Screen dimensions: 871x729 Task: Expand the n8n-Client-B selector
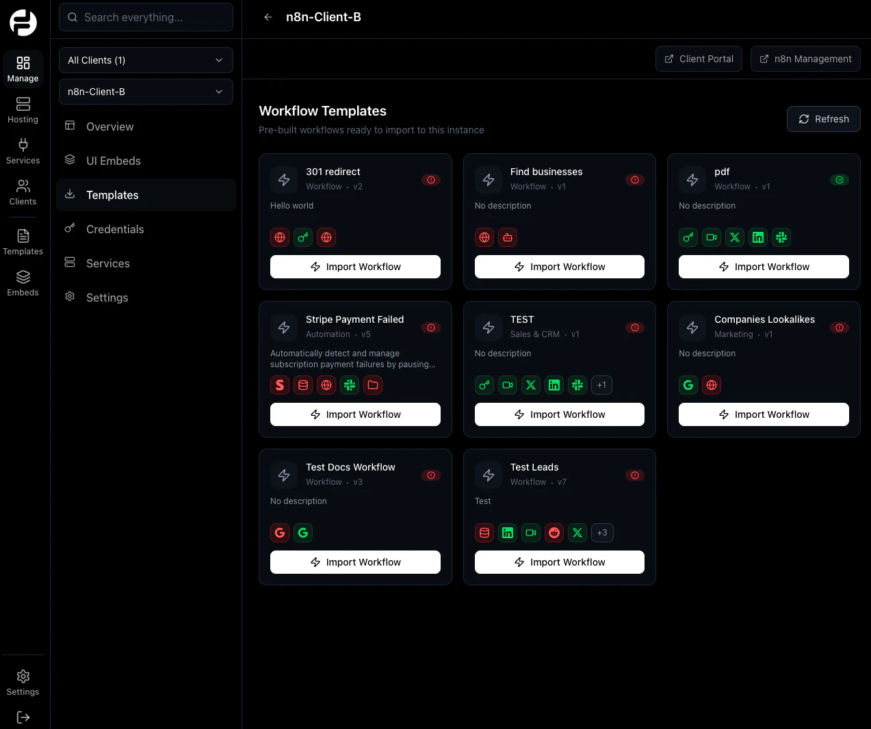[146, 92]
